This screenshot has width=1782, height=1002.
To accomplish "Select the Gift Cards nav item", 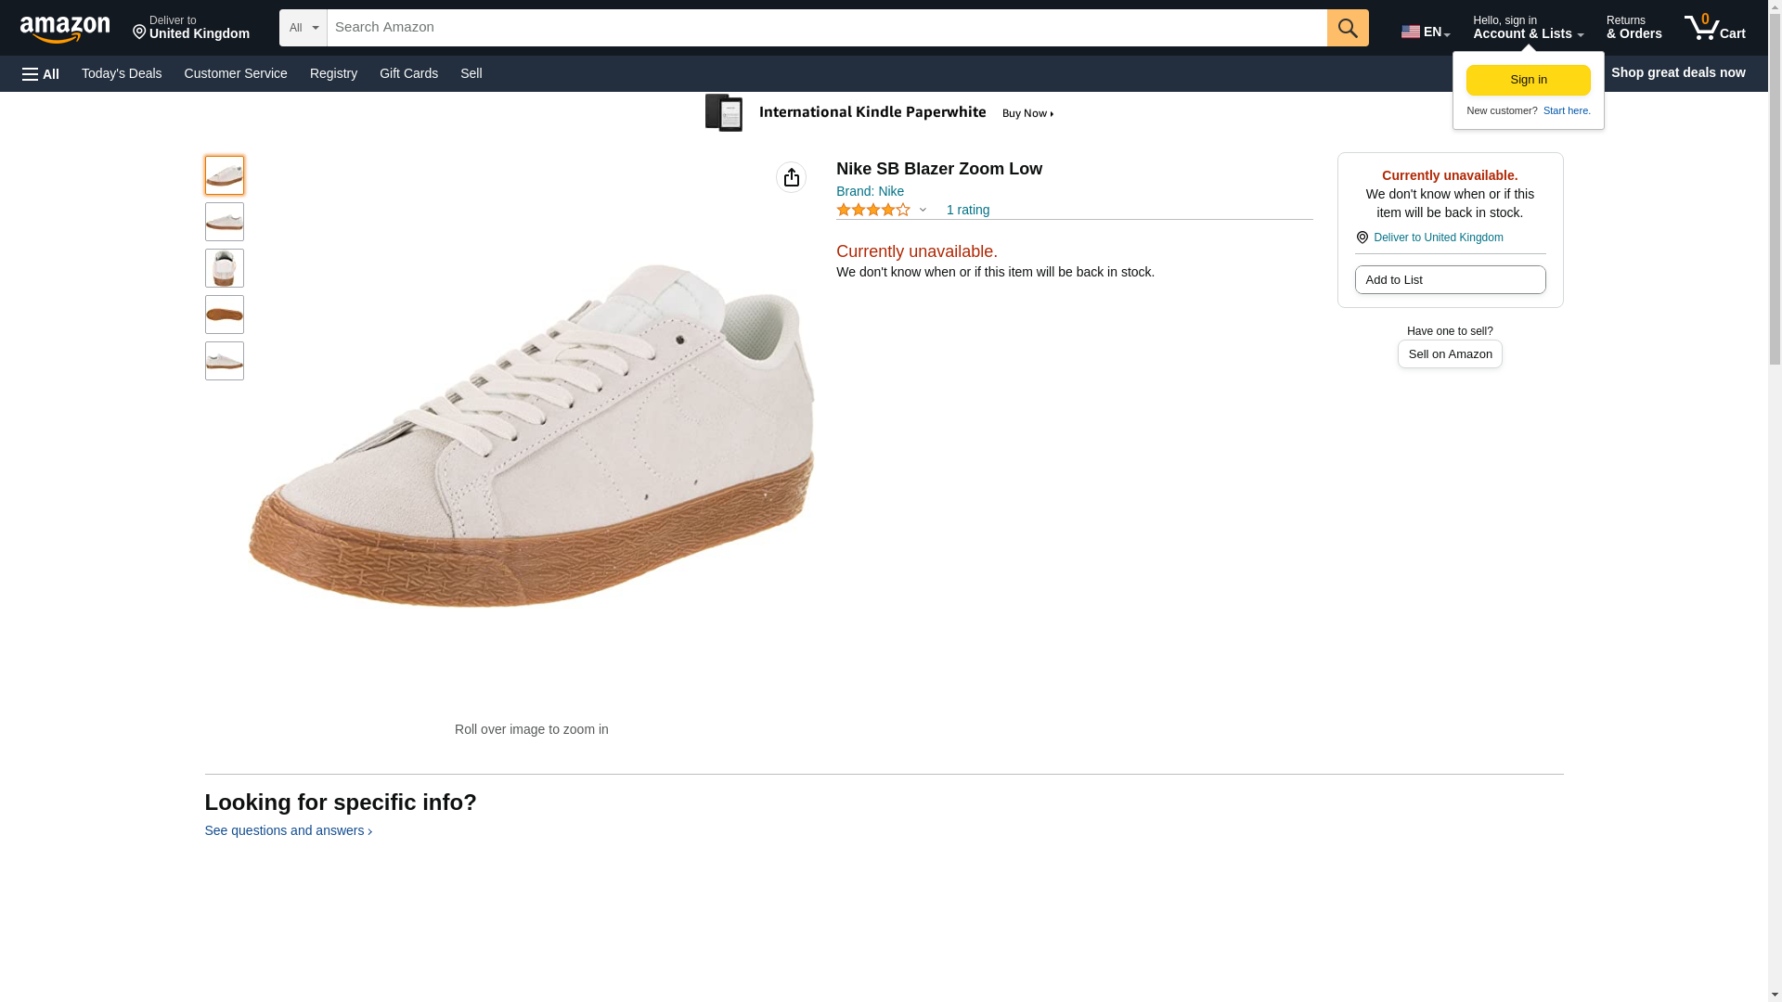I will tap(408, 73).
